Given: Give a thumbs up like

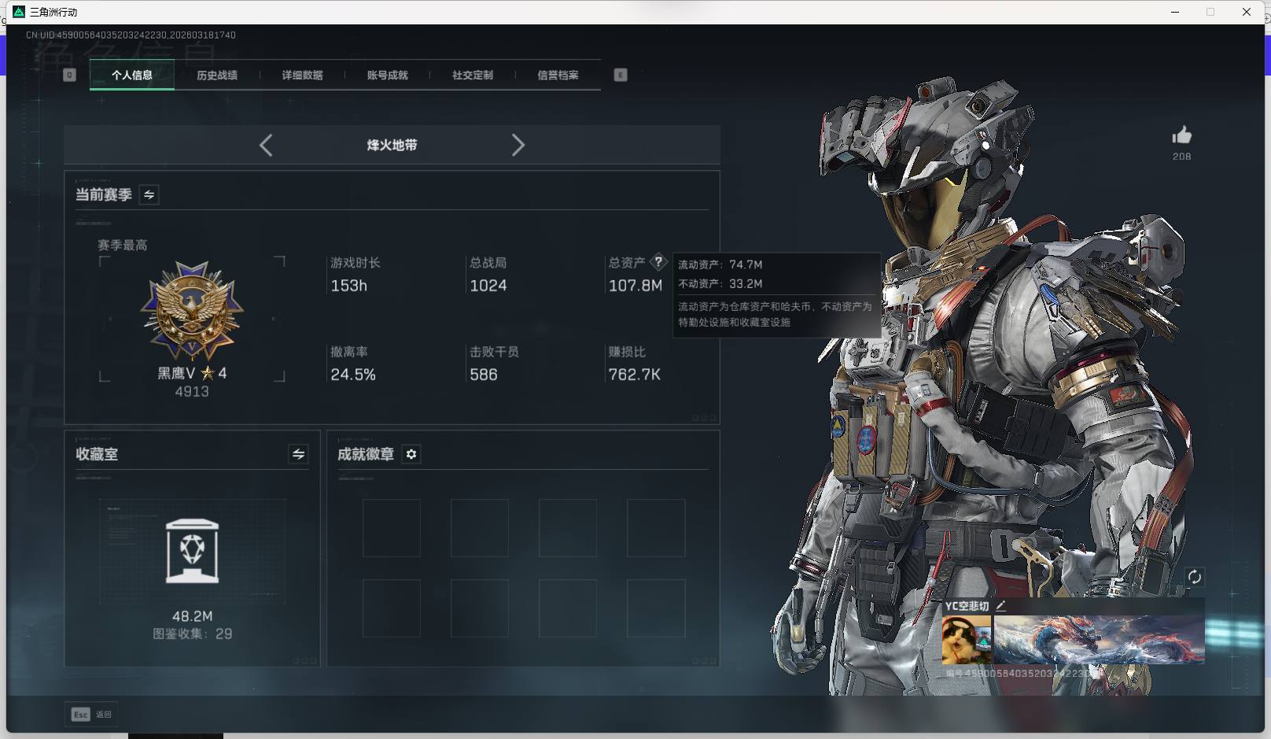Looking at the screenshot, I should tap(1181, 135).
